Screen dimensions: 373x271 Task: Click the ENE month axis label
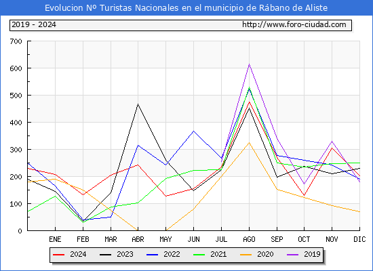point(55,239)
